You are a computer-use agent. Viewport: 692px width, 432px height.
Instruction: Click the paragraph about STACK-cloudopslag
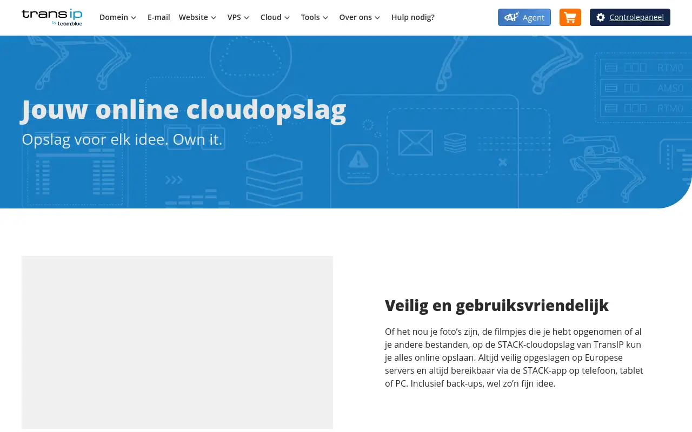tap(514, 357)
